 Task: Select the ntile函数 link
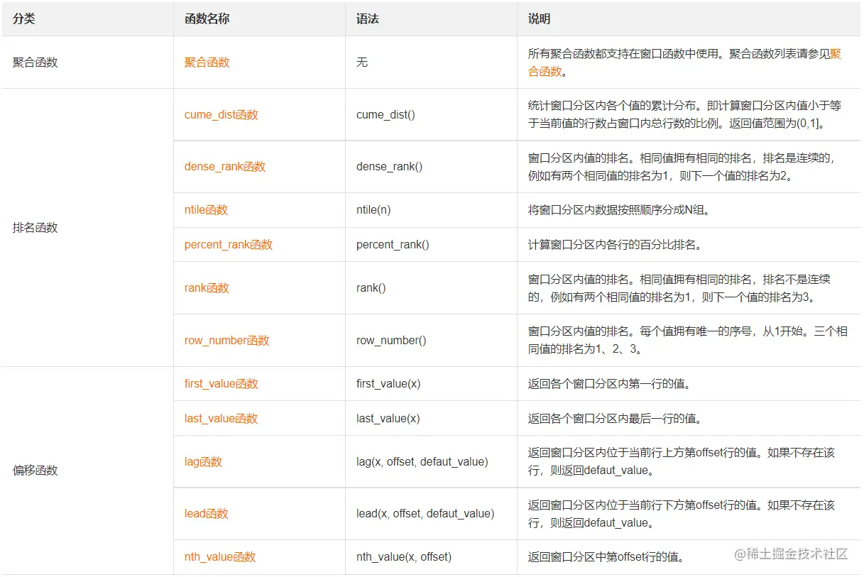204,209
